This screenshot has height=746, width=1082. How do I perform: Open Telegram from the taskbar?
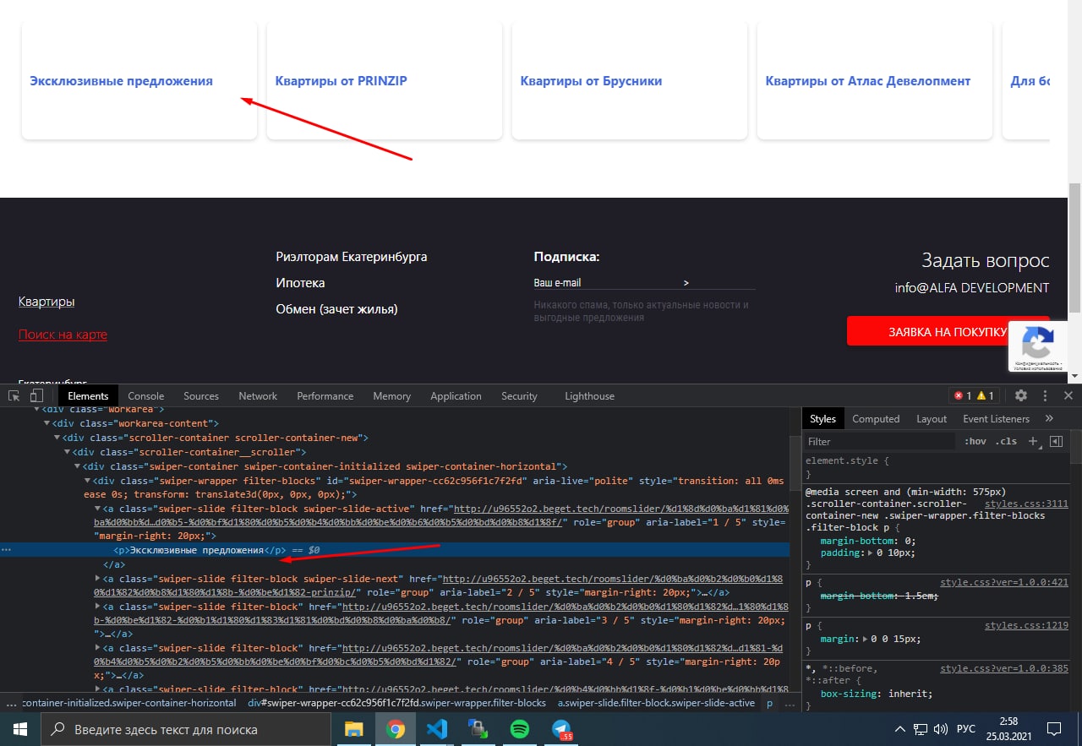coord(562,729)
